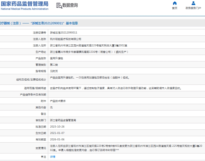This screenshot has width=205, height=161.
Task: Select approving department 浙江省药品监督管理局
Action: (x=63, y=120)
